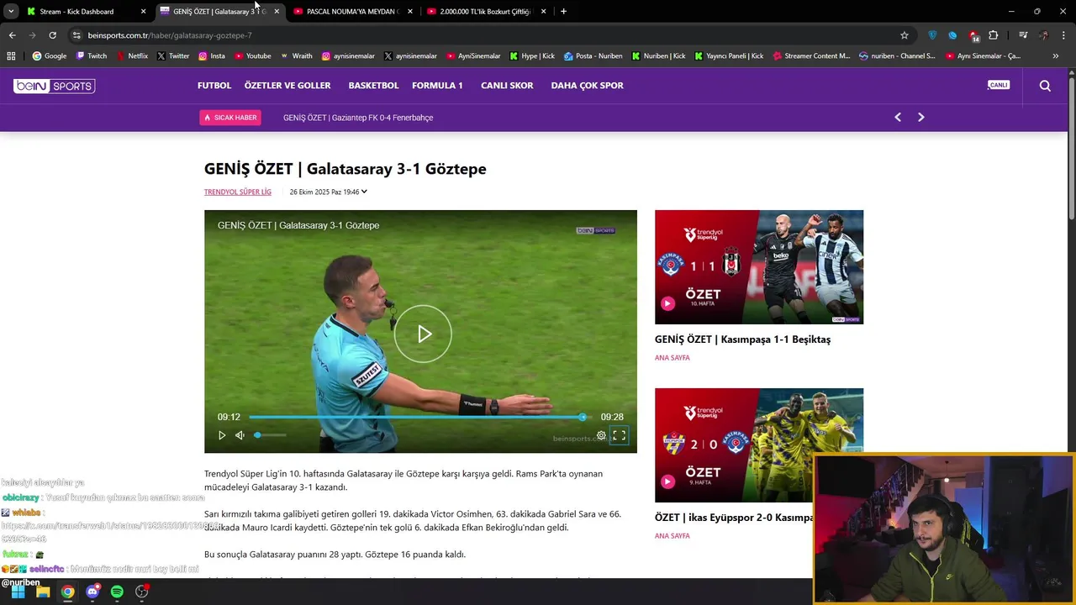Open Streamer Content M... bookmark
This screenshot has height=605, width=1076.
tap(811, 56)
